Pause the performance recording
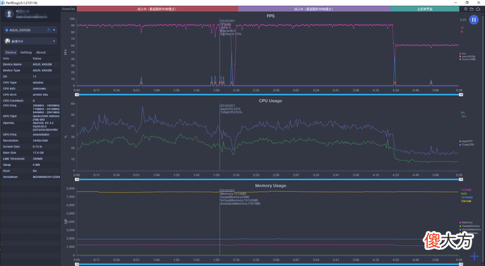 tap(474, 20)
